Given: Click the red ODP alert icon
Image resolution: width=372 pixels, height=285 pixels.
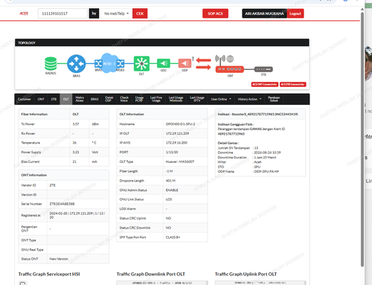Looking at the screenshot, I should 185,63.
